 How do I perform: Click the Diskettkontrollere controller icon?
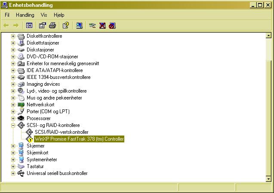pos(21,36)
